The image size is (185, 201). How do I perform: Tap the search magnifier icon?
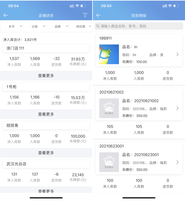[98, 26]
